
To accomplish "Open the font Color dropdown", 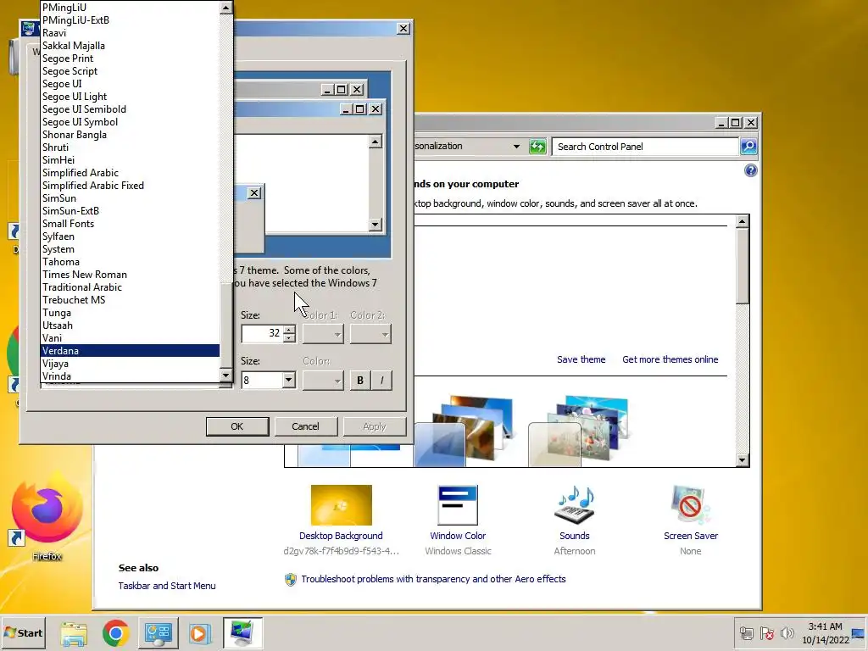I will click(323, 381).
